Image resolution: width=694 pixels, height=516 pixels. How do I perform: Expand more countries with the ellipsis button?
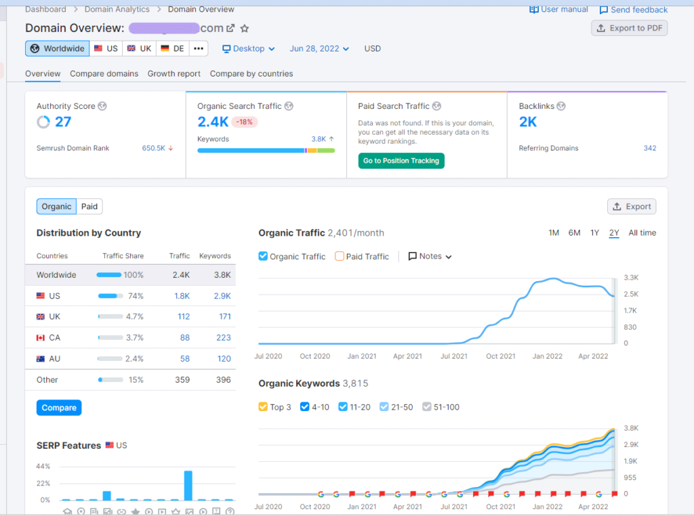pos(199,48)
